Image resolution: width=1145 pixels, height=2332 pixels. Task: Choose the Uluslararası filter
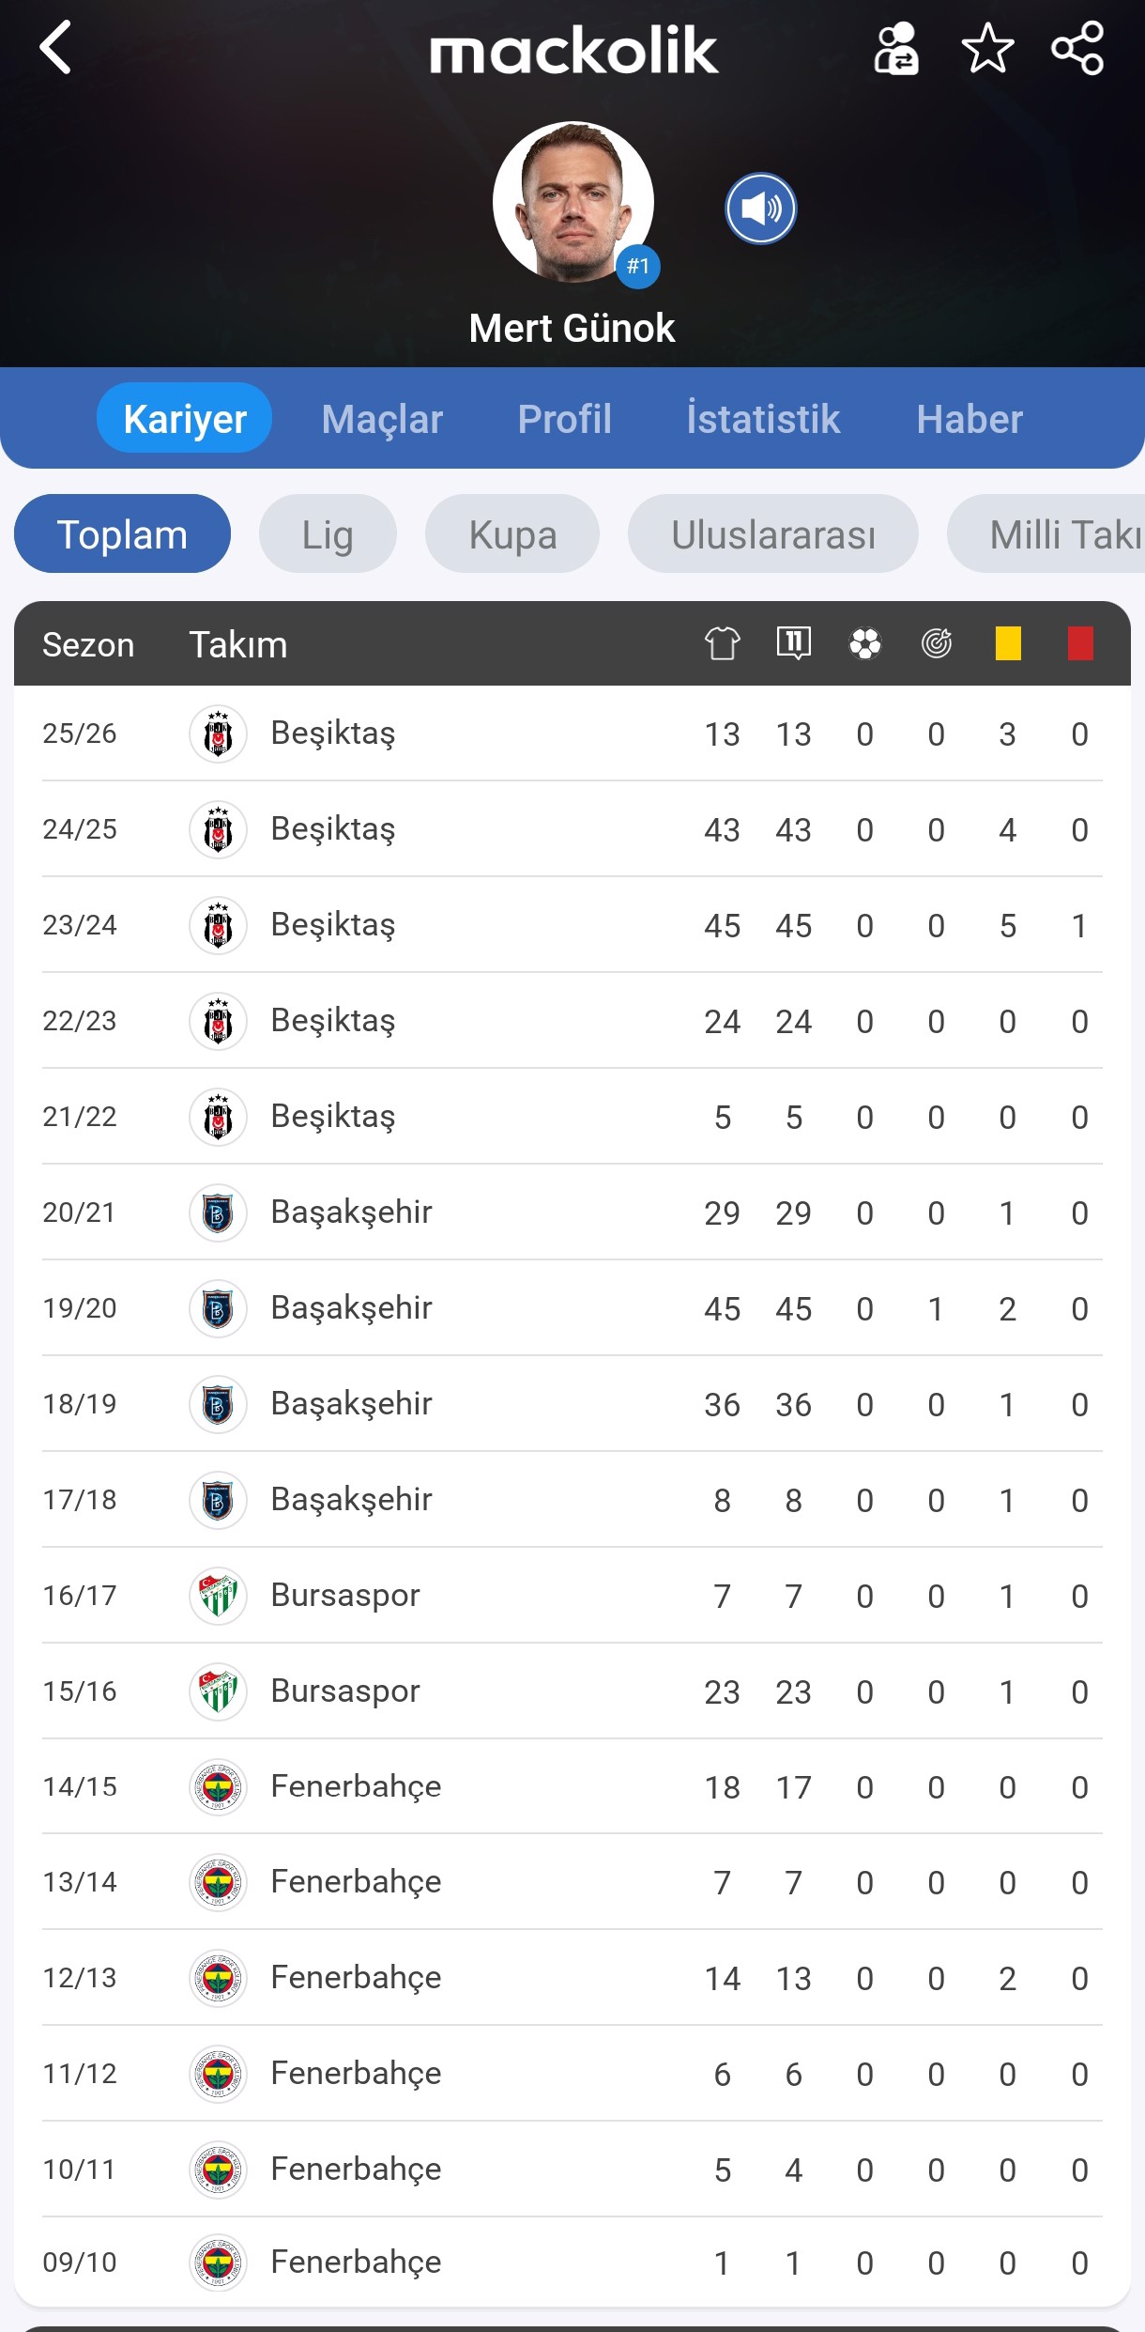point(772,534)
